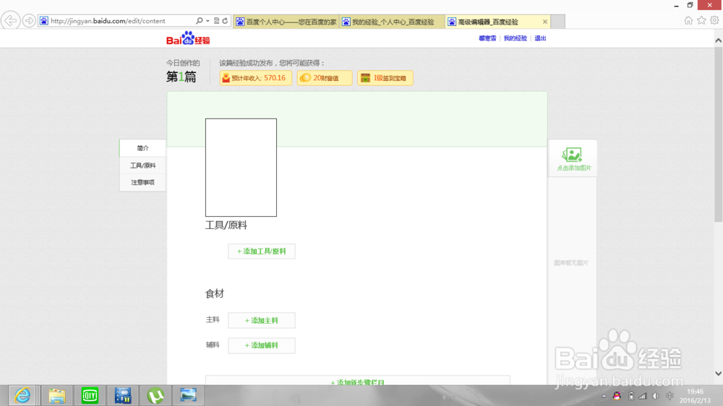Click the vertical scrollbar thumb
The image size is (723, 406).
718,134
